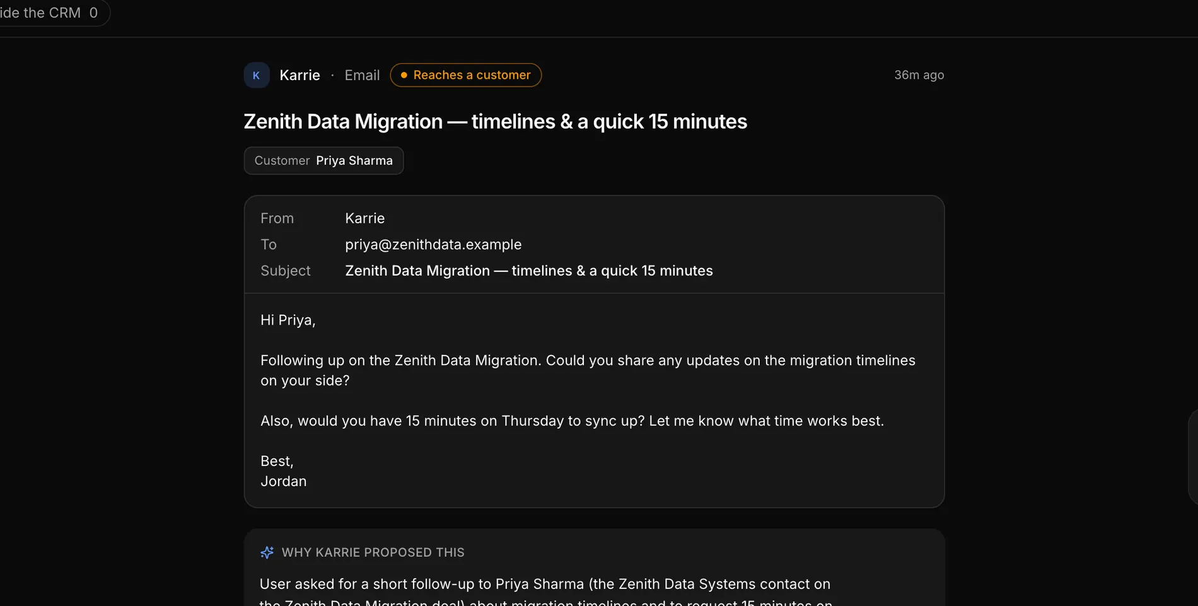
Task: Click the From field value Karrie
Action: tap(364, 218)
